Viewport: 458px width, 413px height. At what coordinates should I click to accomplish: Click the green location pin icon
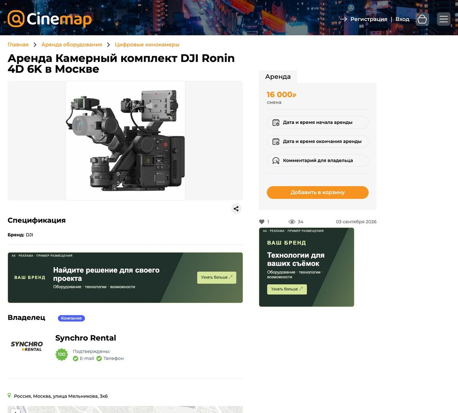click(x=9, y=396)
